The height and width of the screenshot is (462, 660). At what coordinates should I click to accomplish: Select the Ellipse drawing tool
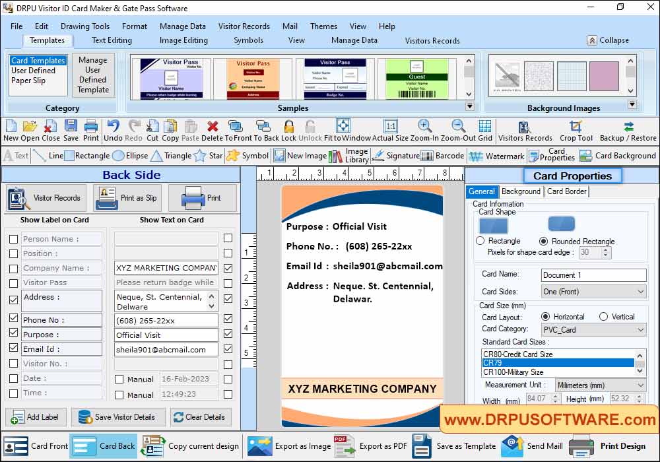pos(131,156)
